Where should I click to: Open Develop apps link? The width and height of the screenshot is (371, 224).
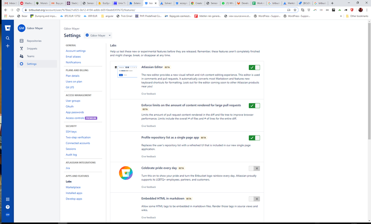click(x=74, y=199)
